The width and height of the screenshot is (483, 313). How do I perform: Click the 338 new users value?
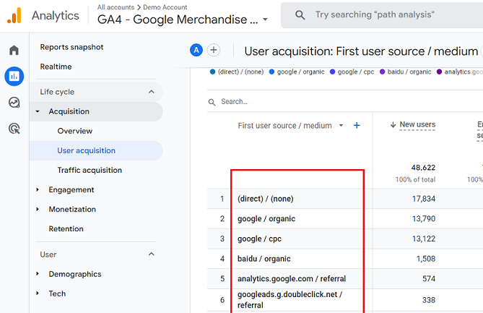tap(429, 300)
